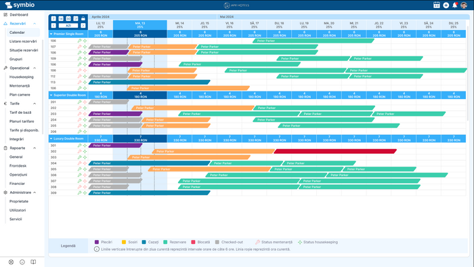Select the 14-day calendar view icon
Image resolution: width=474 pixels, height=267 pixels.
point(61,18)
